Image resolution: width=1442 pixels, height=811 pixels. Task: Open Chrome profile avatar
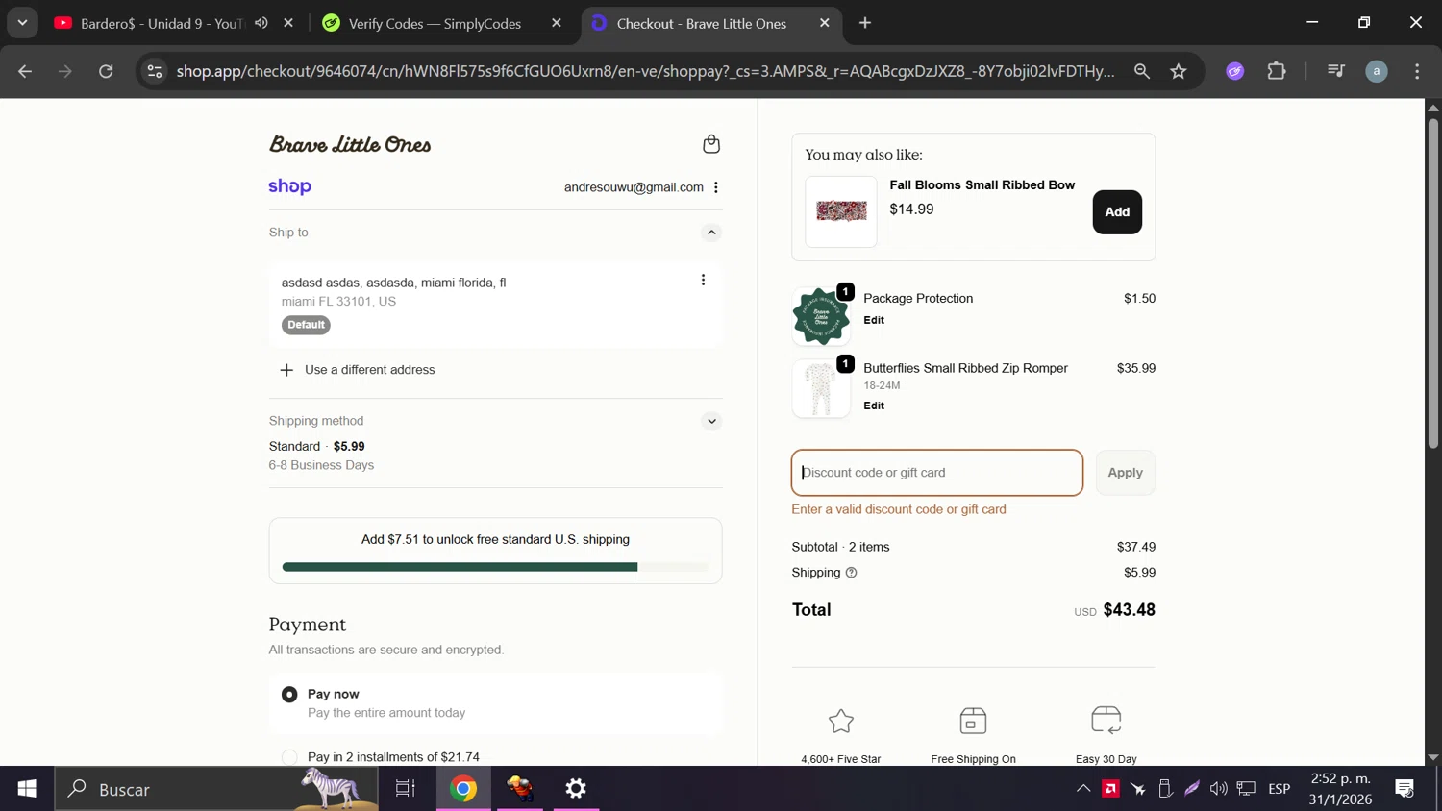pyautogui.click(x=1377, y=71)
